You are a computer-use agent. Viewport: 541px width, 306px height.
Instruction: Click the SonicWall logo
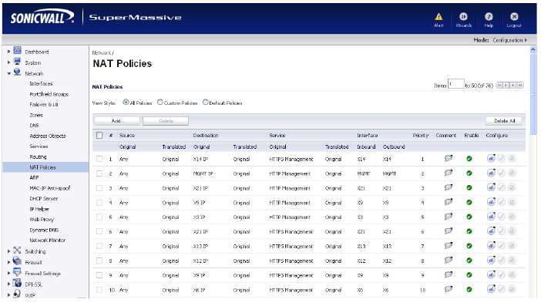(42, 17)
